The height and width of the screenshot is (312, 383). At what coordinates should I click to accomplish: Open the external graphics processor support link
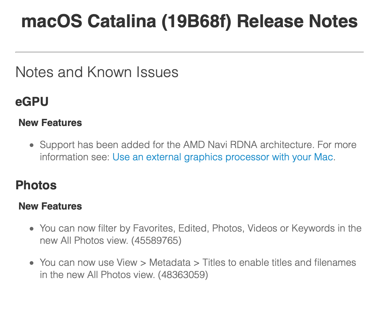[x=222, y=157]
